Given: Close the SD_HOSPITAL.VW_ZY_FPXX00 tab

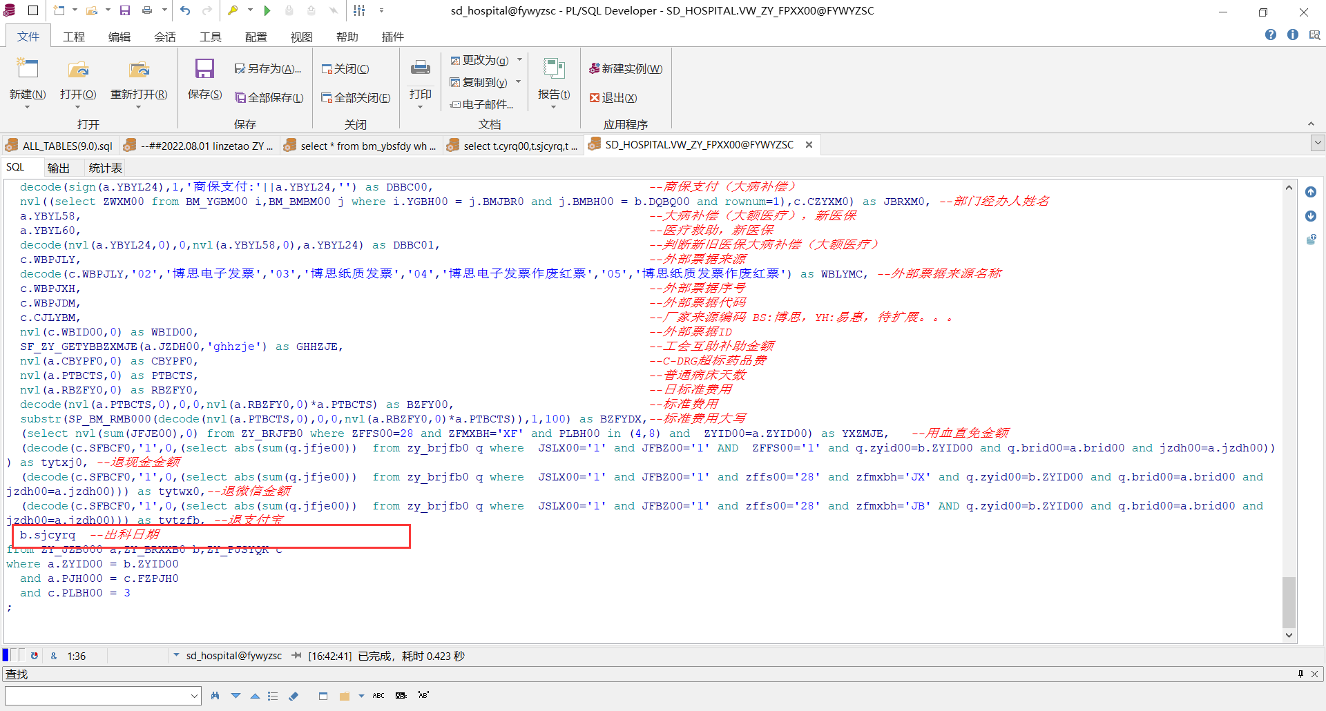Looking at the screenshot, I should 809,144.
